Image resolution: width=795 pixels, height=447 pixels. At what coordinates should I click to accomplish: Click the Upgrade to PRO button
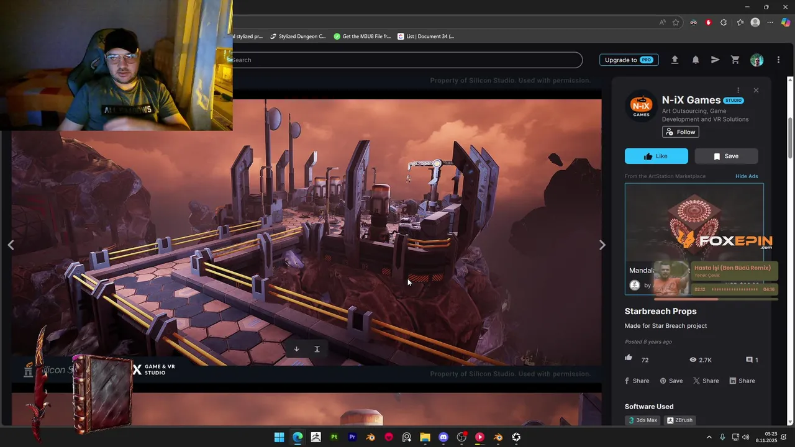tap(629, 60)
